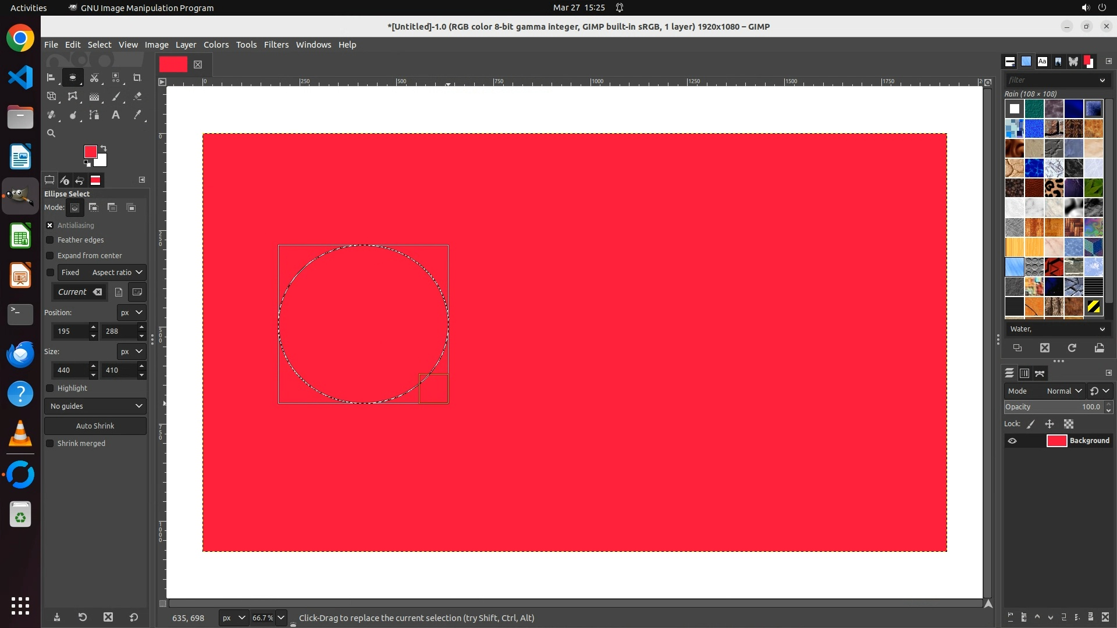Select the Crop tool

(x=137, y=77)
